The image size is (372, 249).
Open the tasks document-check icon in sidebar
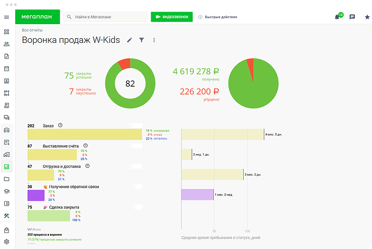tap(6, 56)
